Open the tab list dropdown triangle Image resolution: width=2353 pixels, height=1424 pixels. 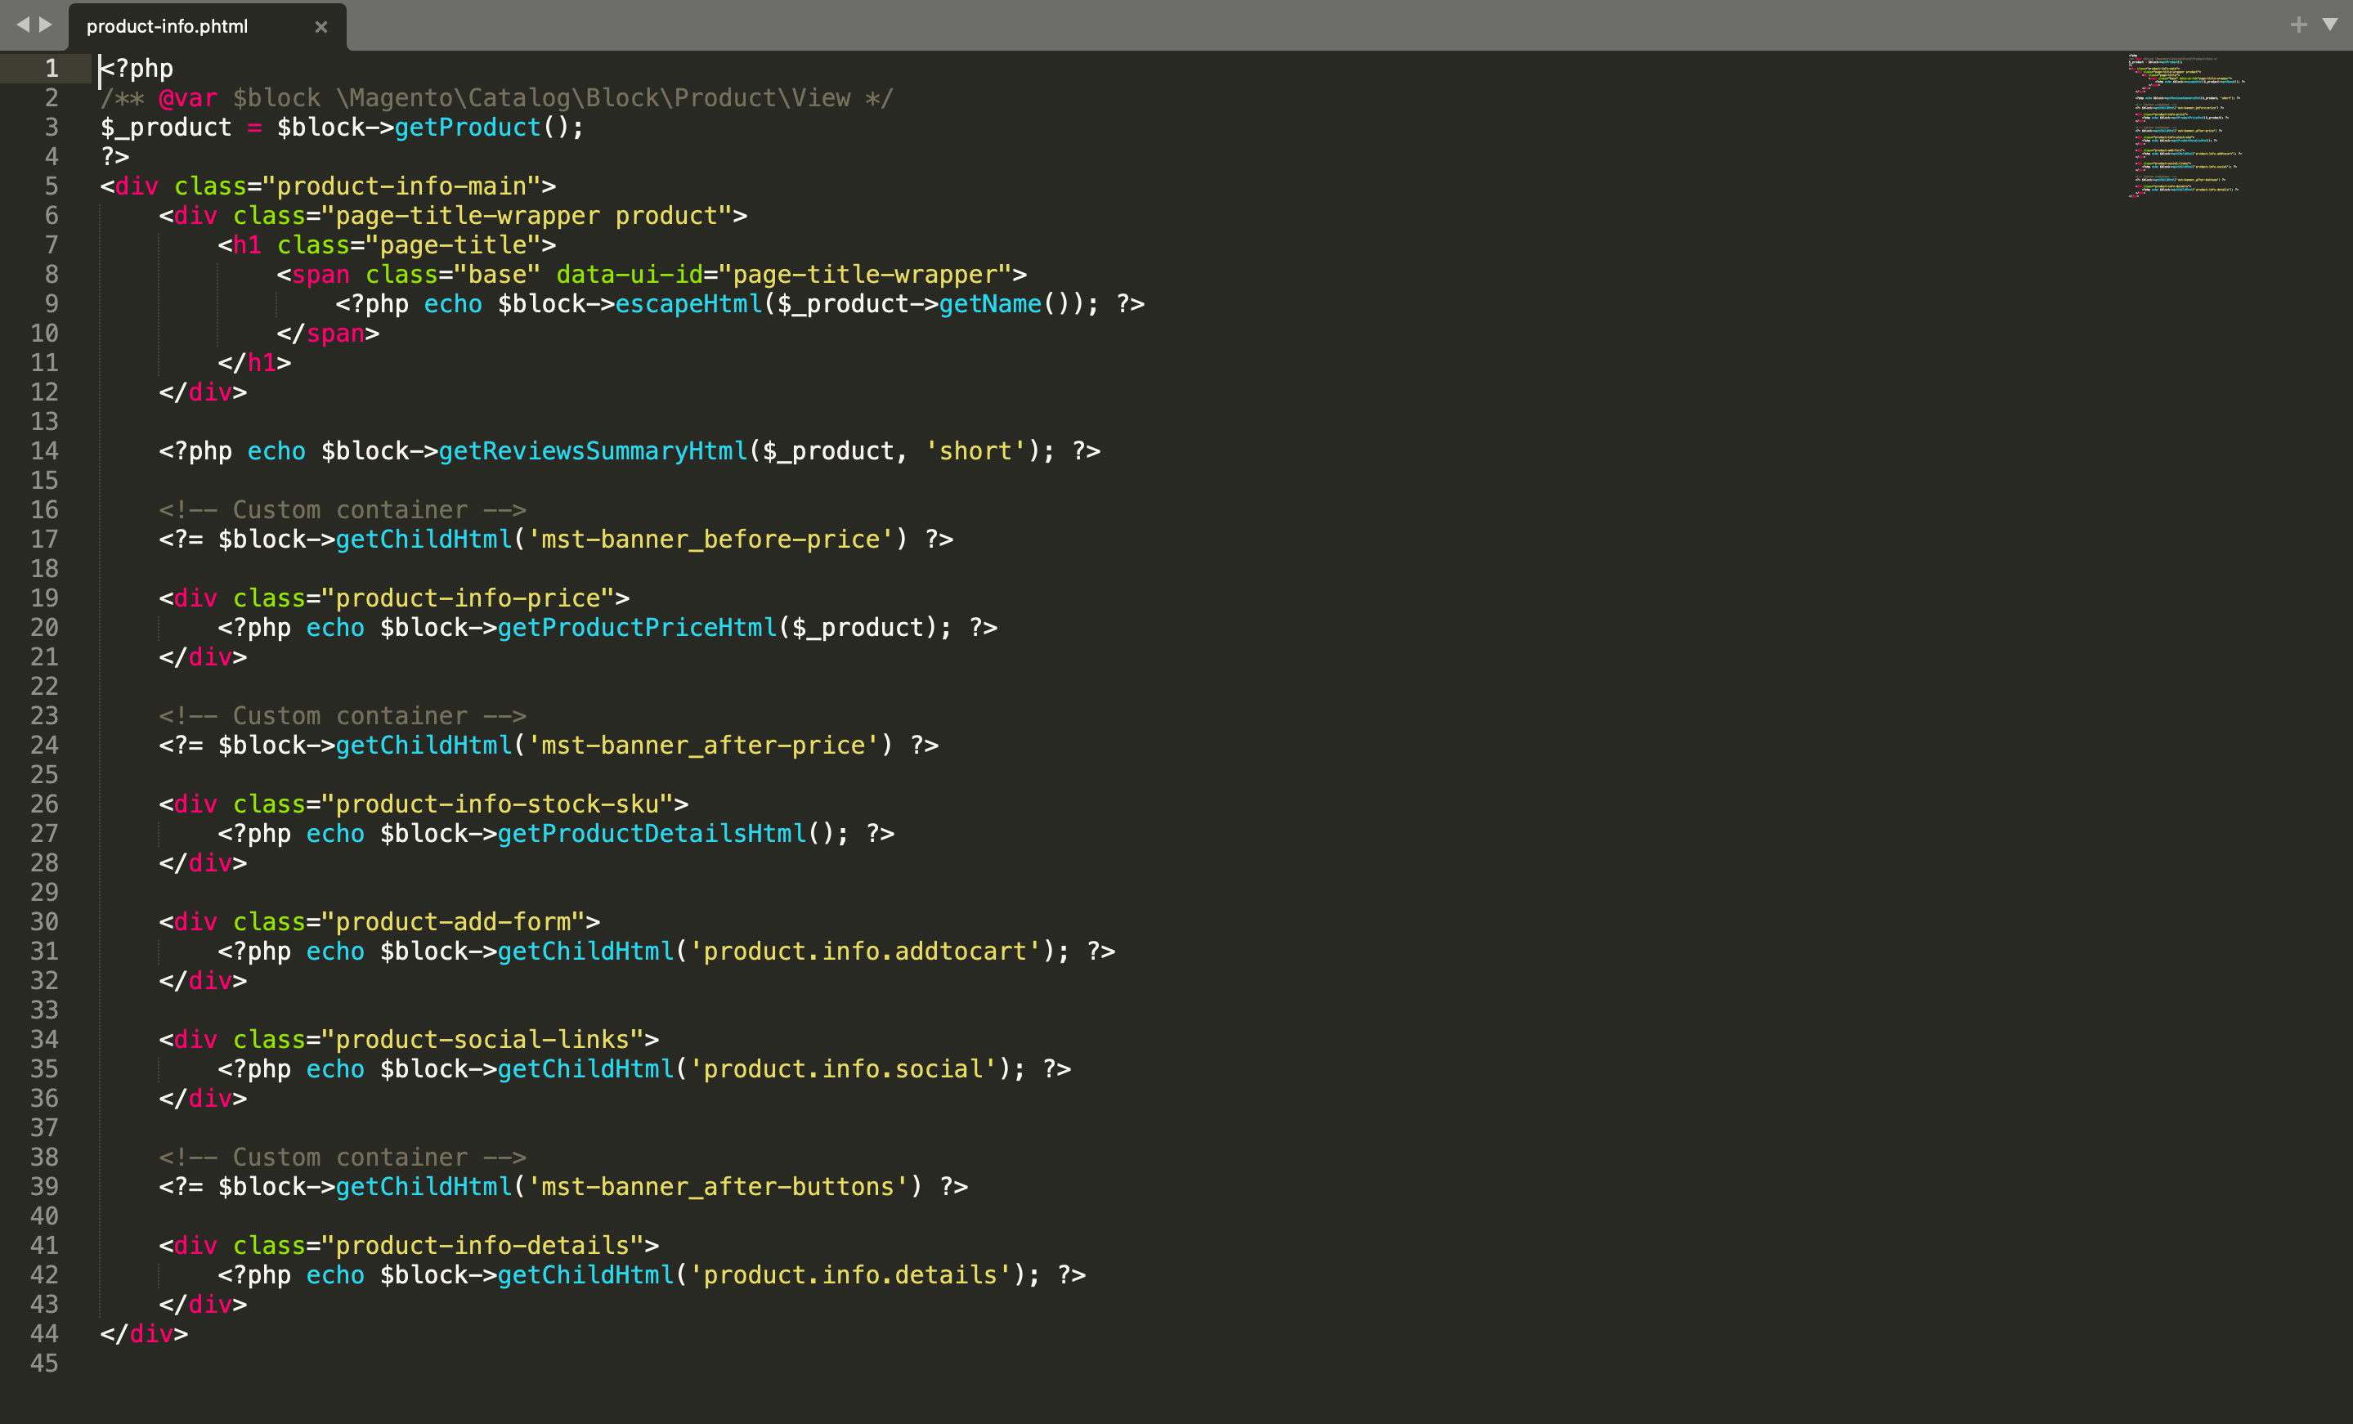point(2330,25)
